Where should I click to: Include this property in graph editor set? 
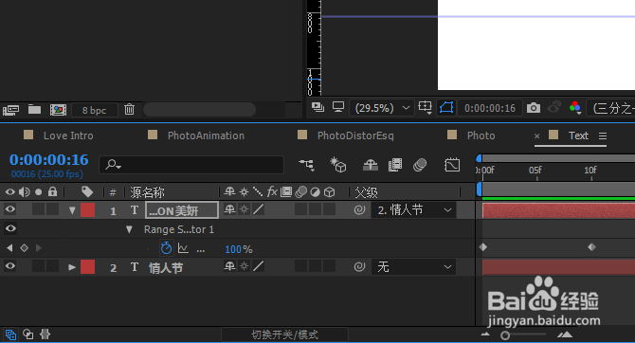(x=183, y=248)
